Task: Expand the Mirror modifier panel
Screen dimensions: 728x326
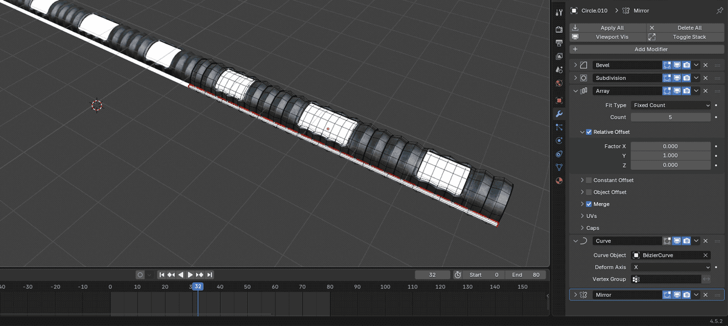Action: [x=575, y=294]
